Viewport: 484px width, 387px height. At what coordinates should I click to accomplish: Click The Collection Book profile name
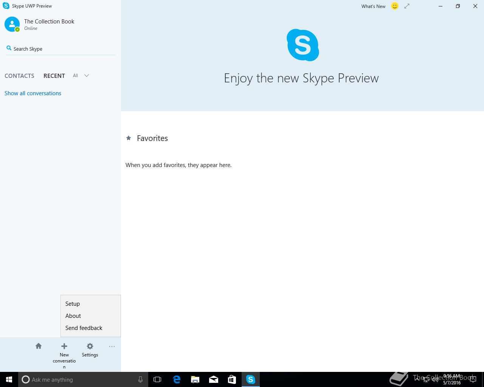click(x=49, y=22)
